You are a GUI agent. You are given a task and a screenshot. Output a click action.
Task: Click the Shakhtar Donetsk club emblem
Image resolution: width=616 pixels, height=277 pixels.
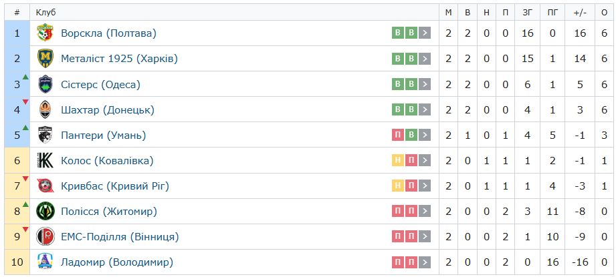click(45, 109)
